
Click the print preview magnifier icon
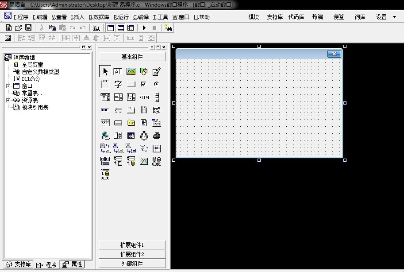[x=96, y=28]
